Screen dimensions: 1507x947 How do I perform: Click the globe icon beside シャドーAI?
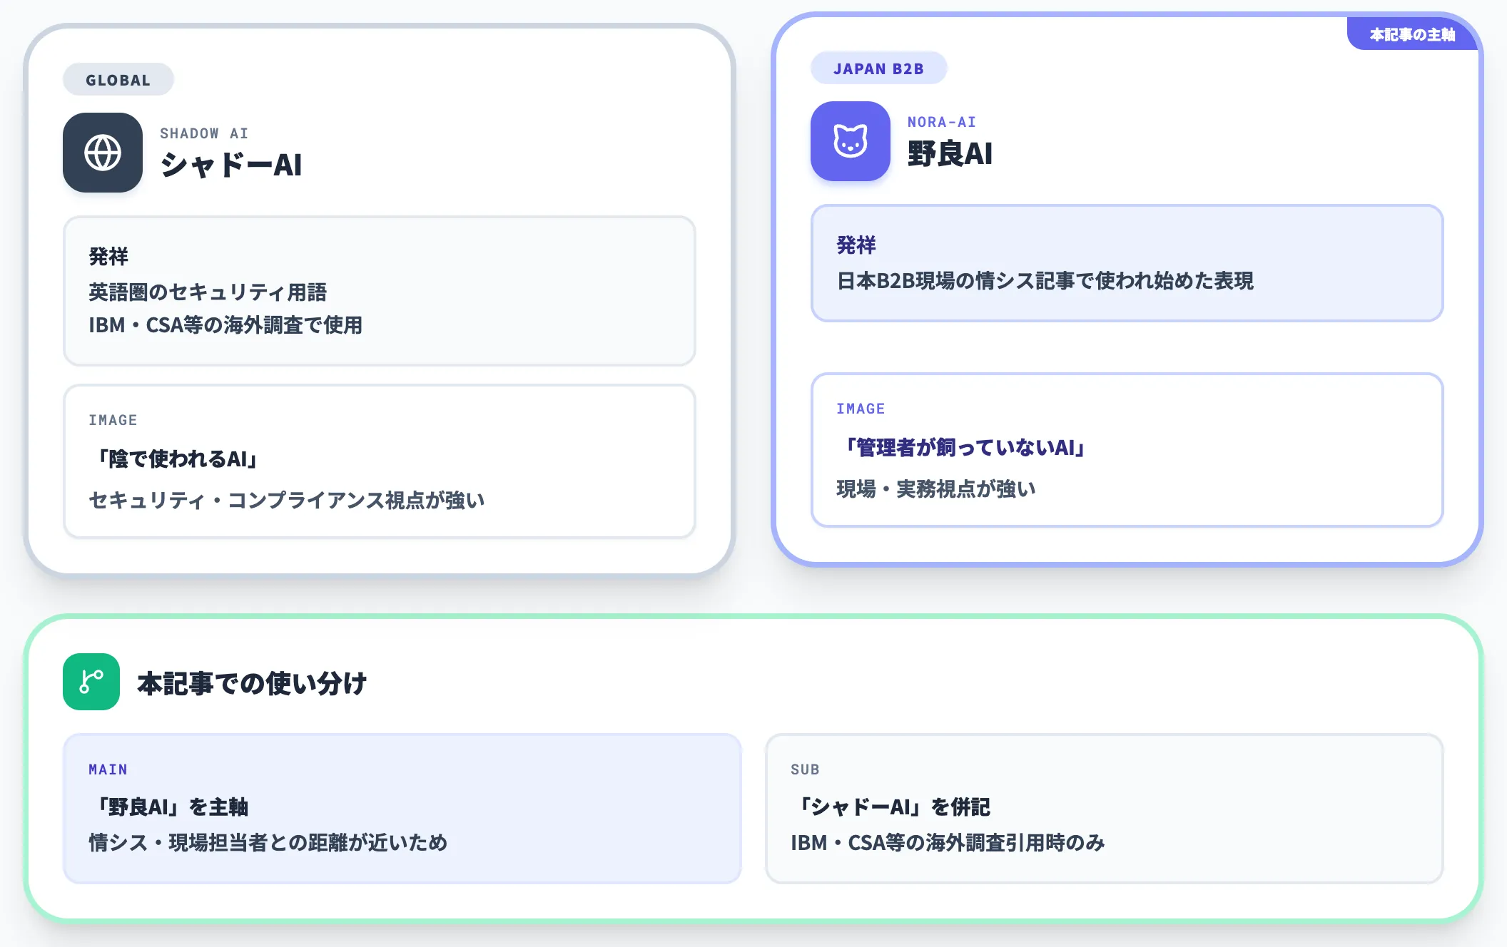(103, 153)
